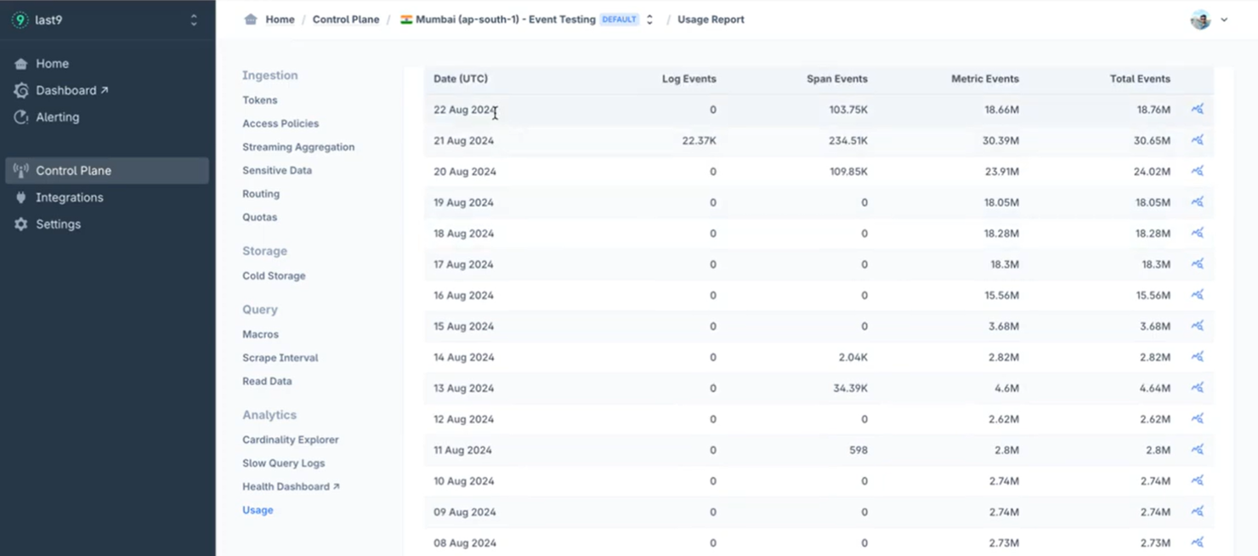Click the Metric Events column header

point(985,78)
